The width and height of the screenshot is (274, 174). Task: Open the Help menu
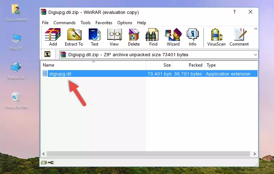(141, 23)
